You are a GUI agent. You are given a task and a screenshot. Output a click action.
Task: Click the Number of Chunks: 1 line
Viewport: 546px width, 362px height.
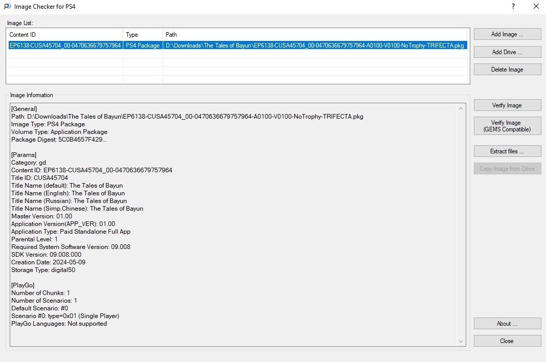[40, 292]
